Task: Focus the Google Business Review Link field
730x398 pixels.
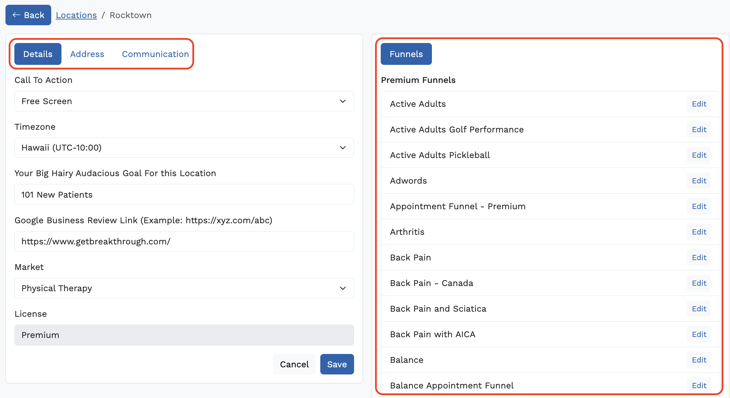Action: (x=184, y=242)
